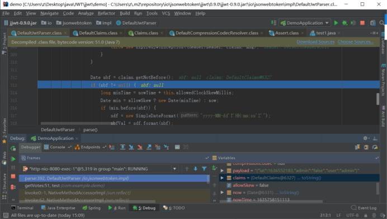Click the editor vertical scrollbar thumb
The height and width of the screenshot is (219, 387).
coord(377,99)
